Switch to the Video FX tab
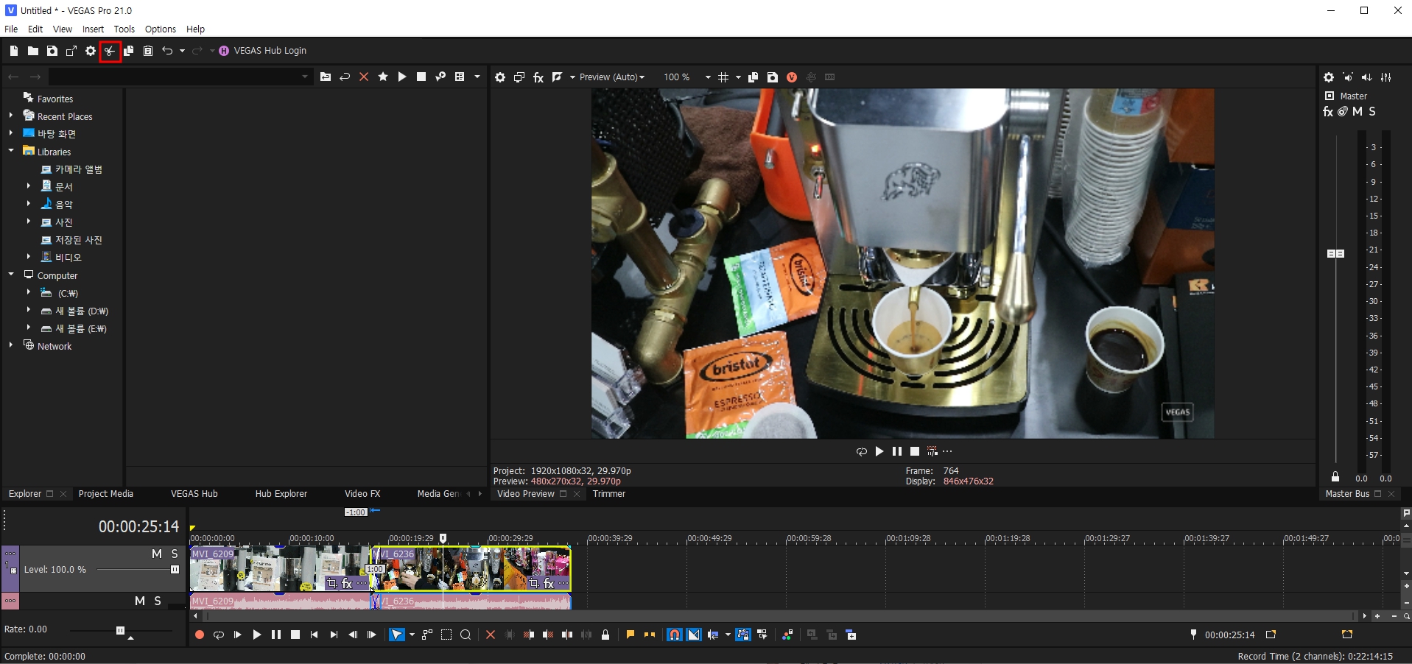Viewport: 1412px width, 664px height. coord(362,494)
